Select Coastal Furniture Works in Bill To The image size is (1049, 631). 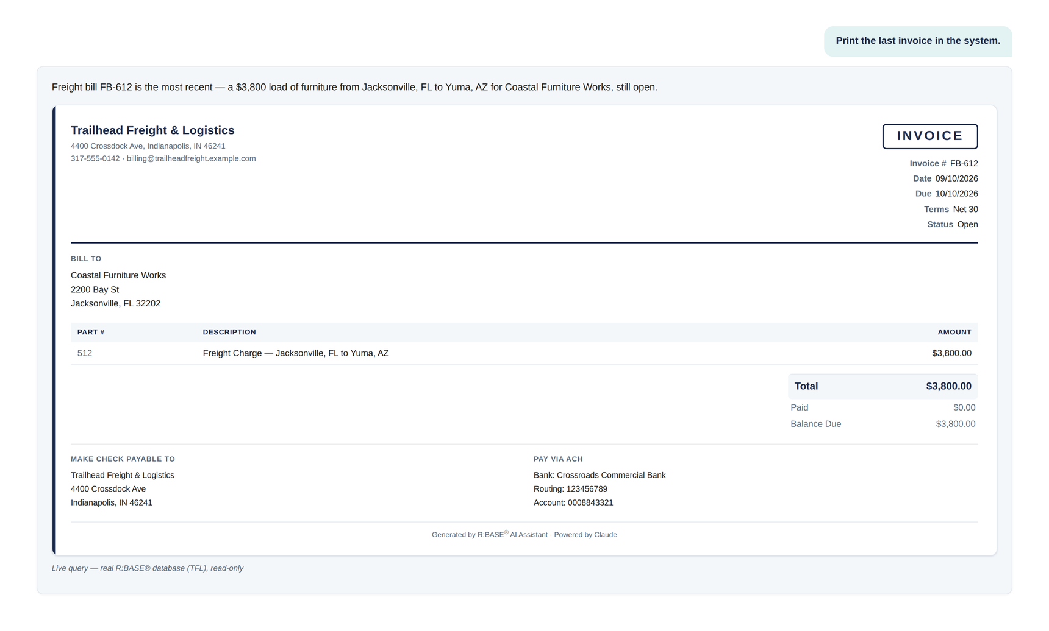point(118,275)
